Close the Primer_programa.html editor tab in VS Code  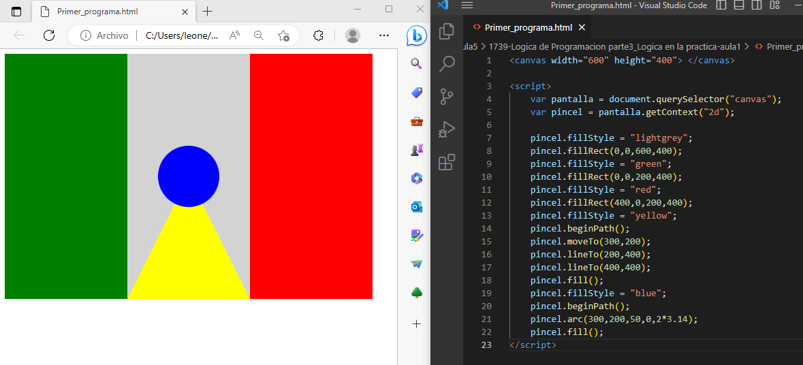582,28
